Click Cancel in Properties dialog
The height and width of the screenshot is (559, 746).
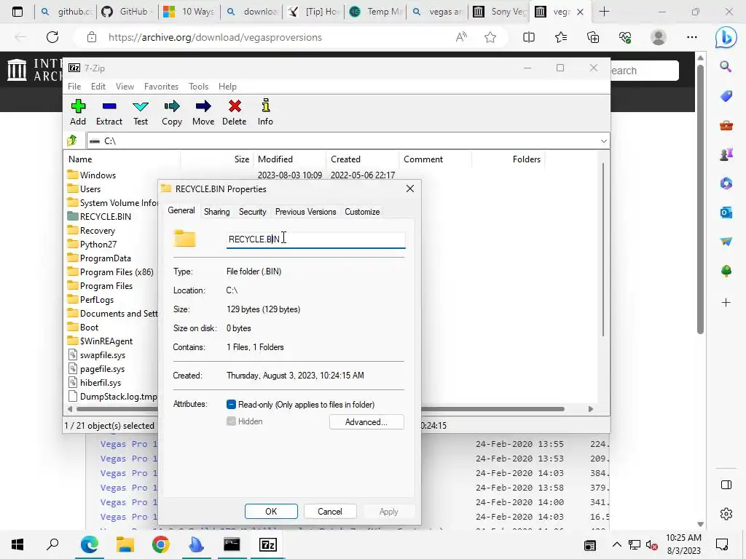330,512
